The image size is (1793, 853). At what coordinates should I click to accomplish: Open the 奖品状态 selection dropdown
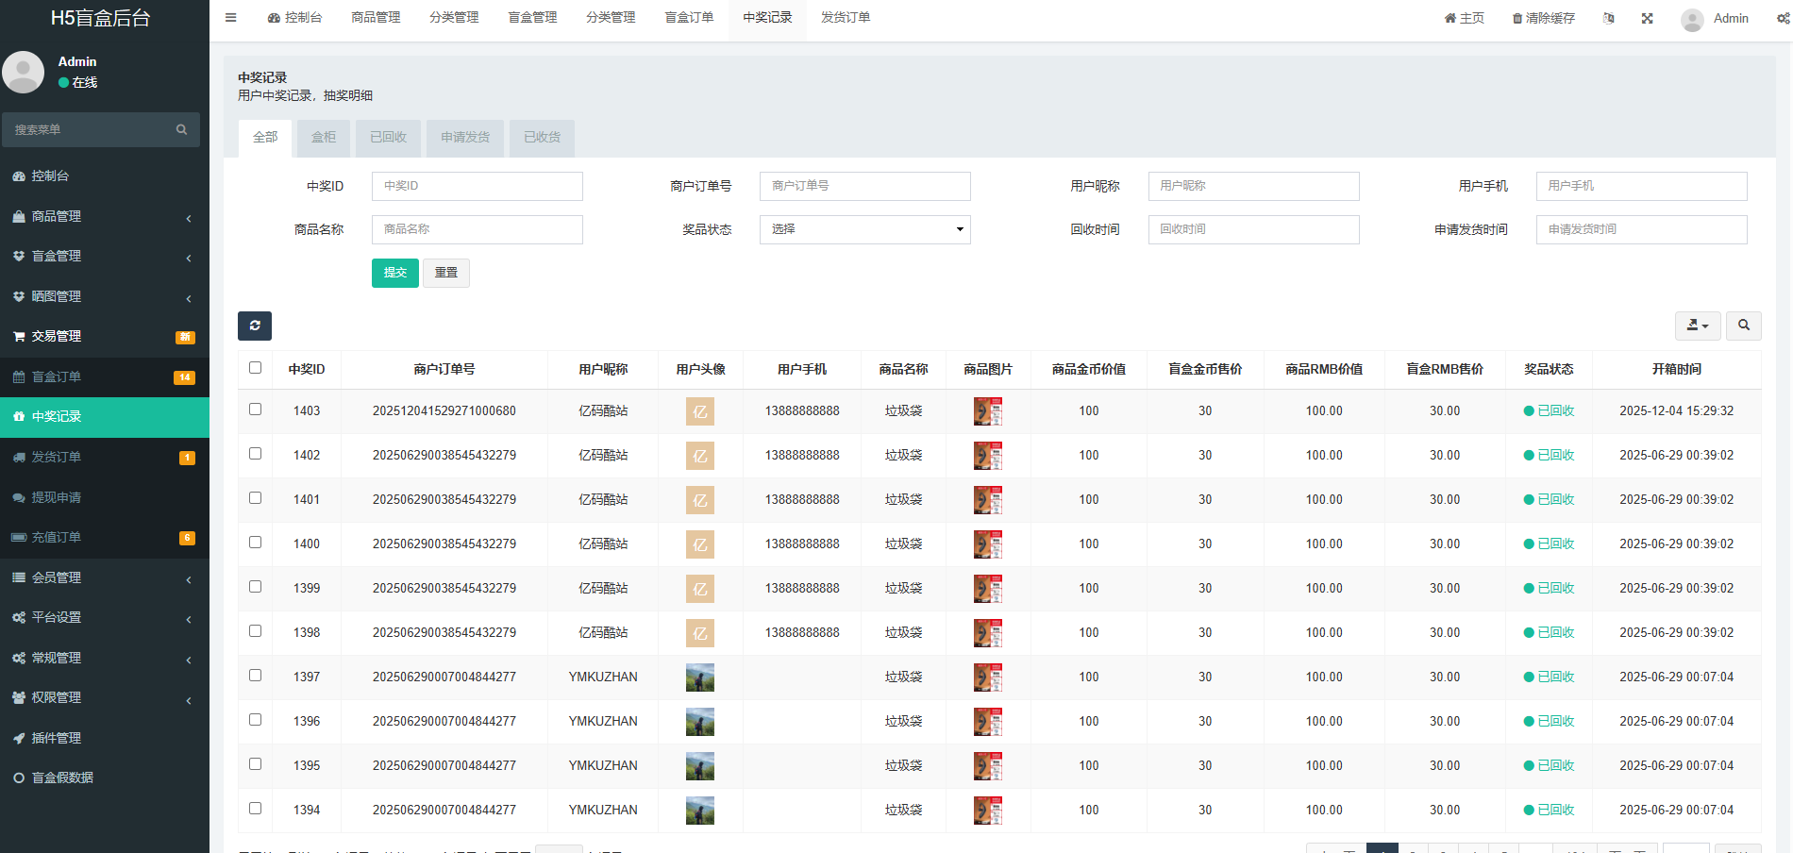pyautogui.click(x=863, y=229)
